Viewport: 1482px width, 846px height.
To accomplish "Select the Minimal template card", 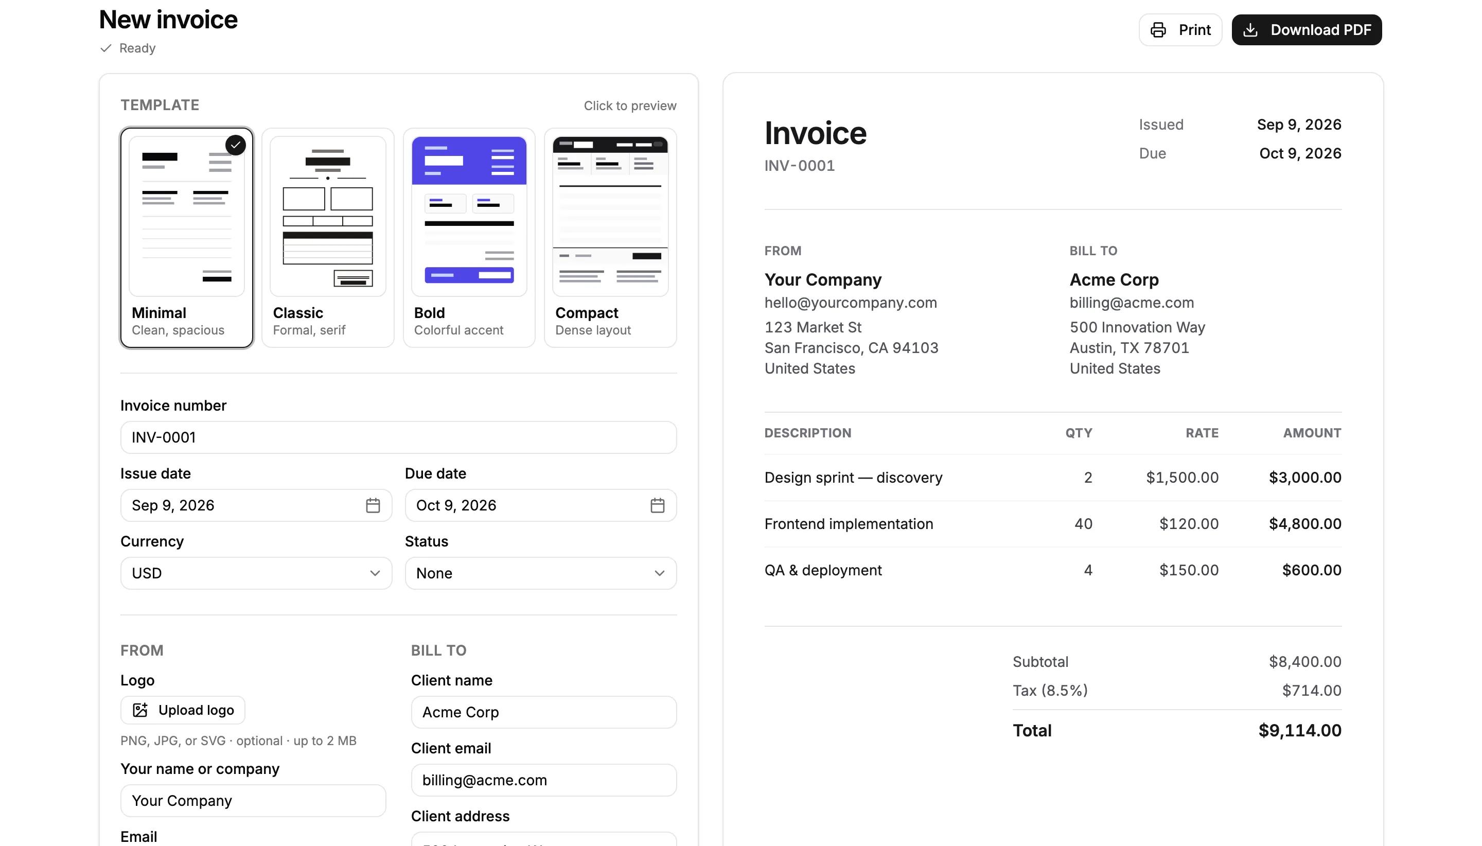I will (x=186, y=238).
